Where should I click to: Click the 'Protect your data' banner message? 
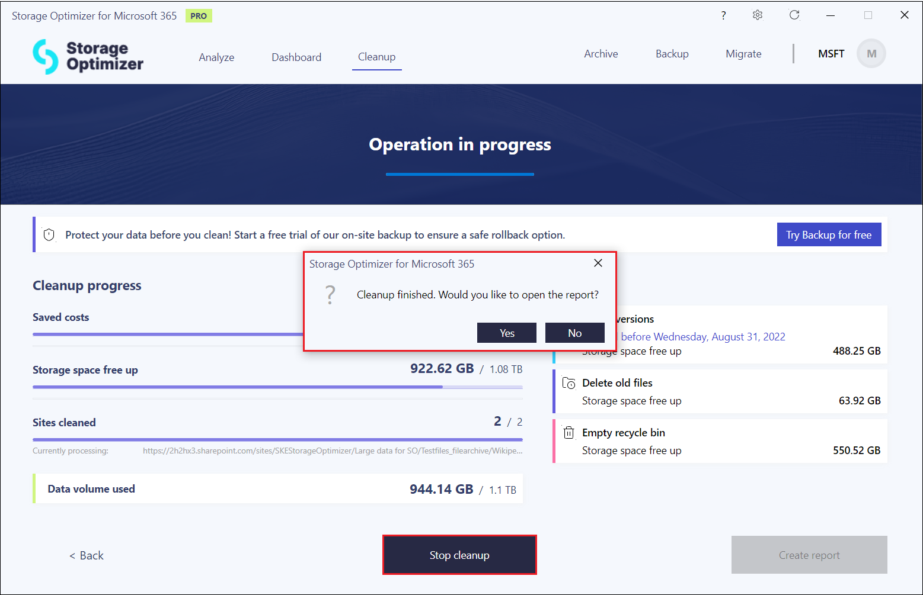click(x=315, y=235)
